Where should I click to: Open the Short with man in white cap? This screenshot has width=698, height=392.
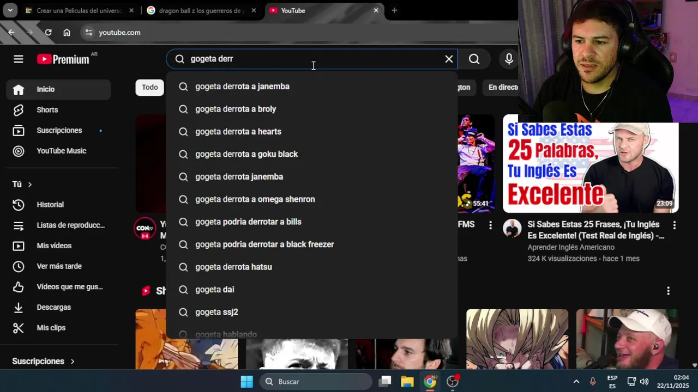coord(627,339)
